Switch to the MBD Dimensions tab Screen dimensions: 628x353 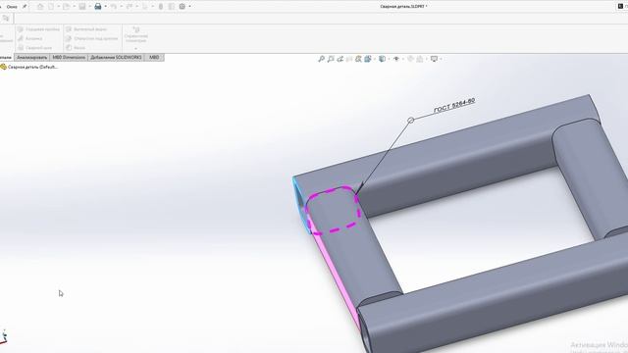tap(69, 58)
